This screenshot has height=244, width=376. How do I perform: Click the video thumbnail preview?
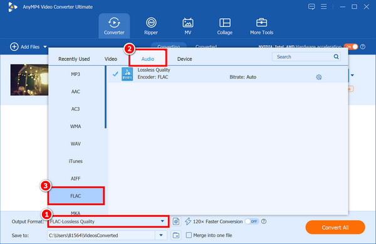pos(29,80)
